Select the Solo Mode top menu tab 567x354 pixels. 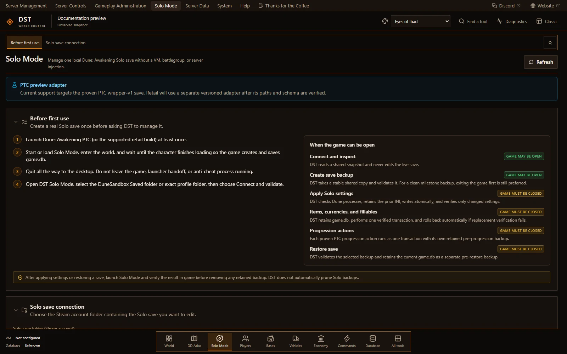[166, 6]
